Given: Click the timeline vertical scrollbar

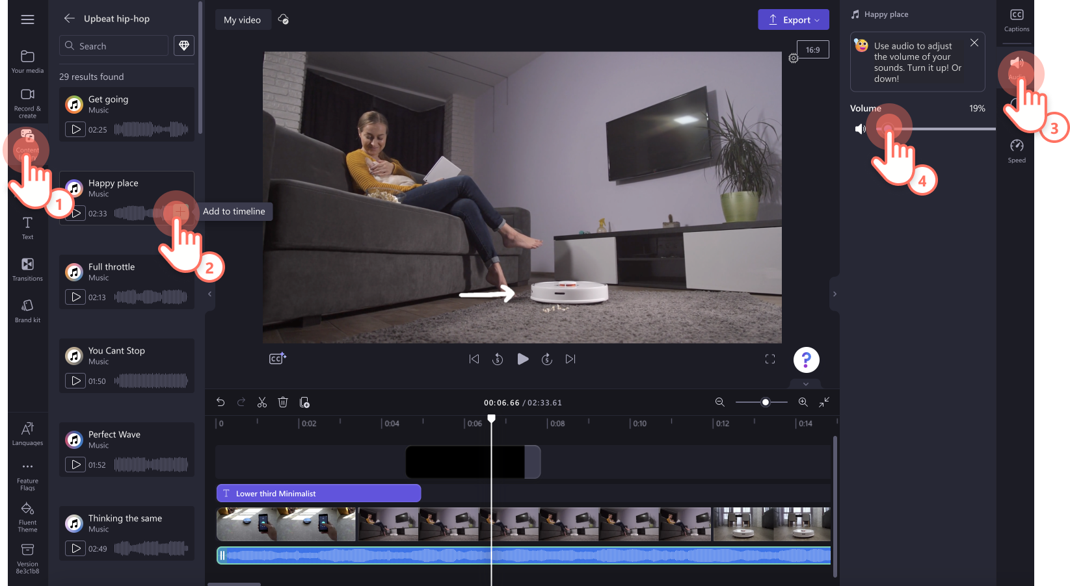Looking at the screenshot, I should coord(835,506).
